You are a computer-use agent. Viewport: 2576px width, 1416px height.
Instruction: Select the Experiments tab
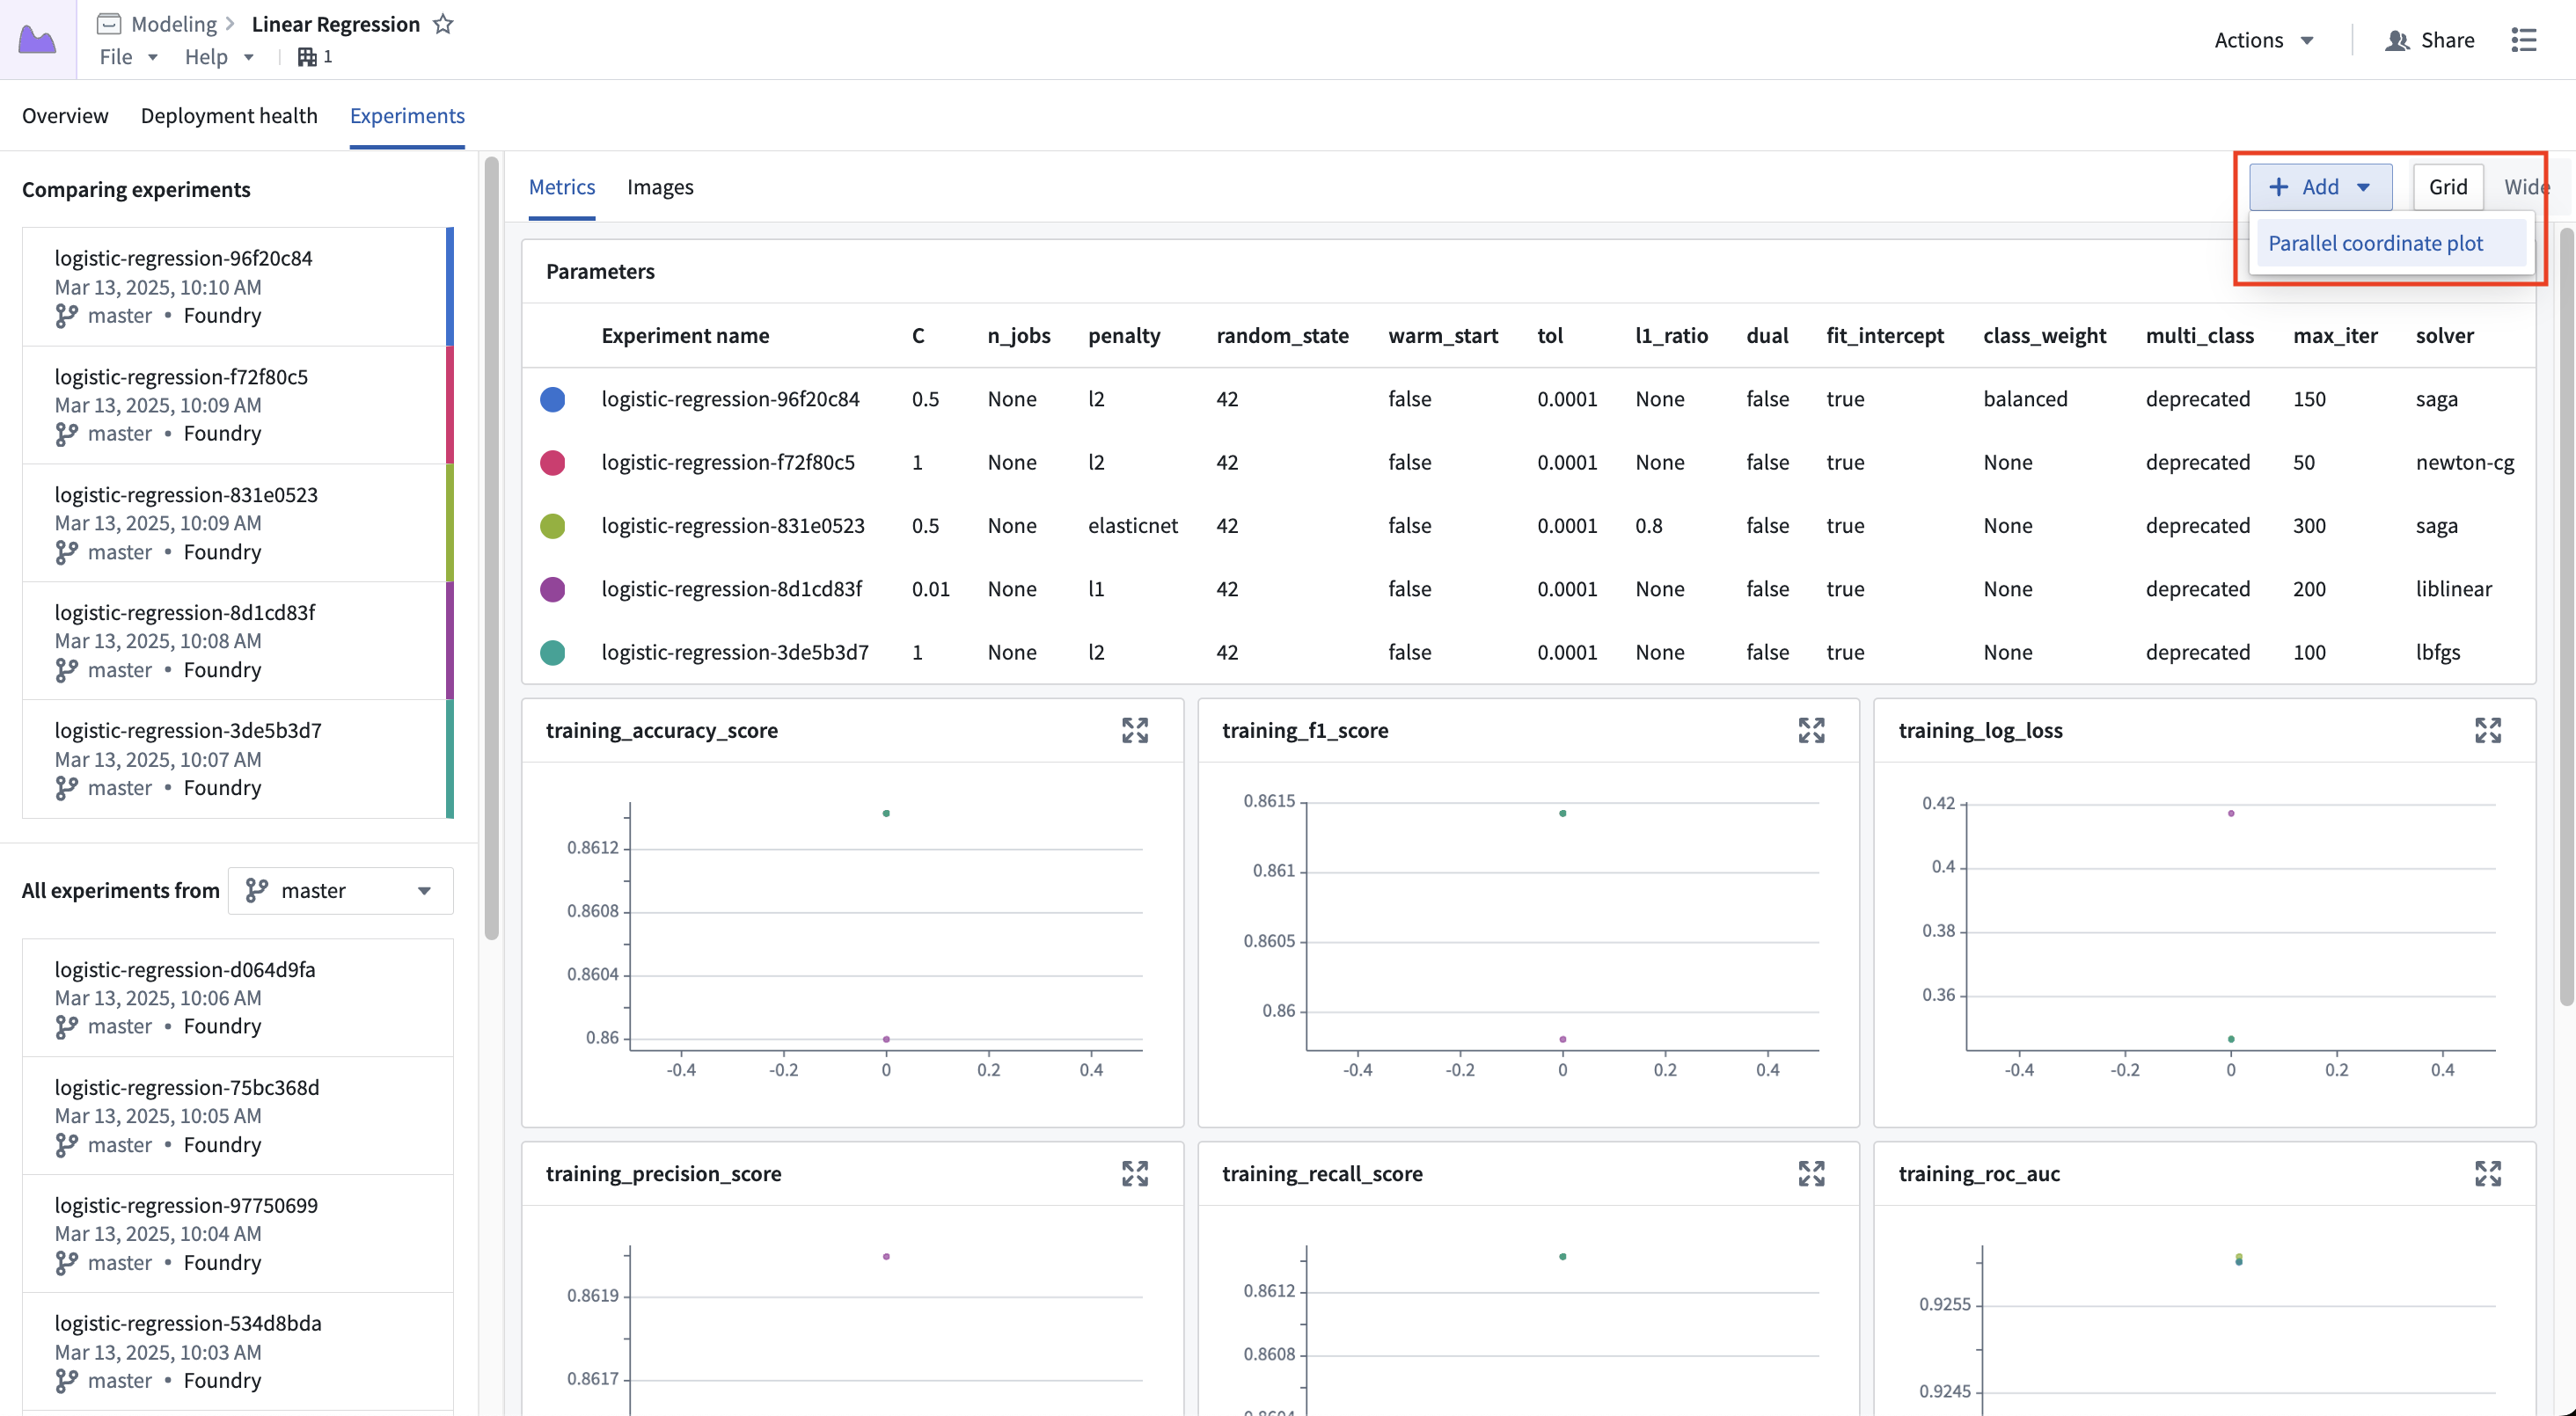[407, 116]
